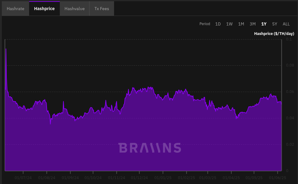
Task: Choose the 3M period
Action: tap(253, 24)
